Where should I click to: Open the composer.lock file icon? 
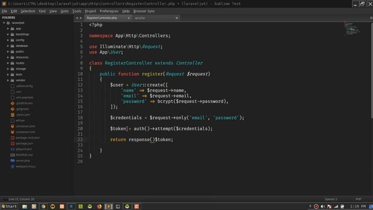pos(13,132)
